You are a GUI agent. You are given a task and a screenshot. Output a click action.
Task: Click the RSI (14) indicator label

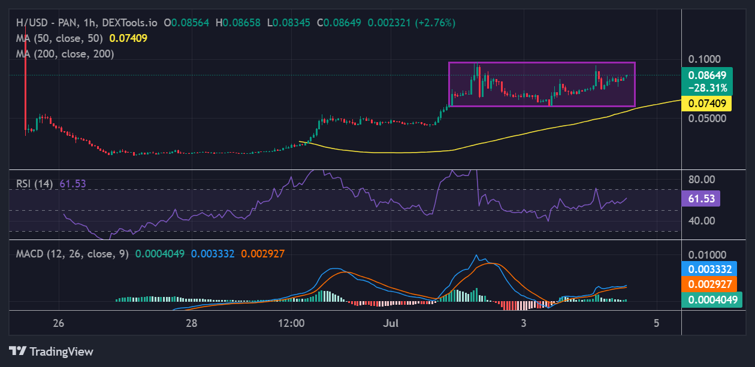35,184
